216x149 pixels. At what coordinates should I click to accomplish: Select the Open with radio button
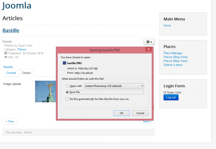pyautogui.click(x=67, y=86)
